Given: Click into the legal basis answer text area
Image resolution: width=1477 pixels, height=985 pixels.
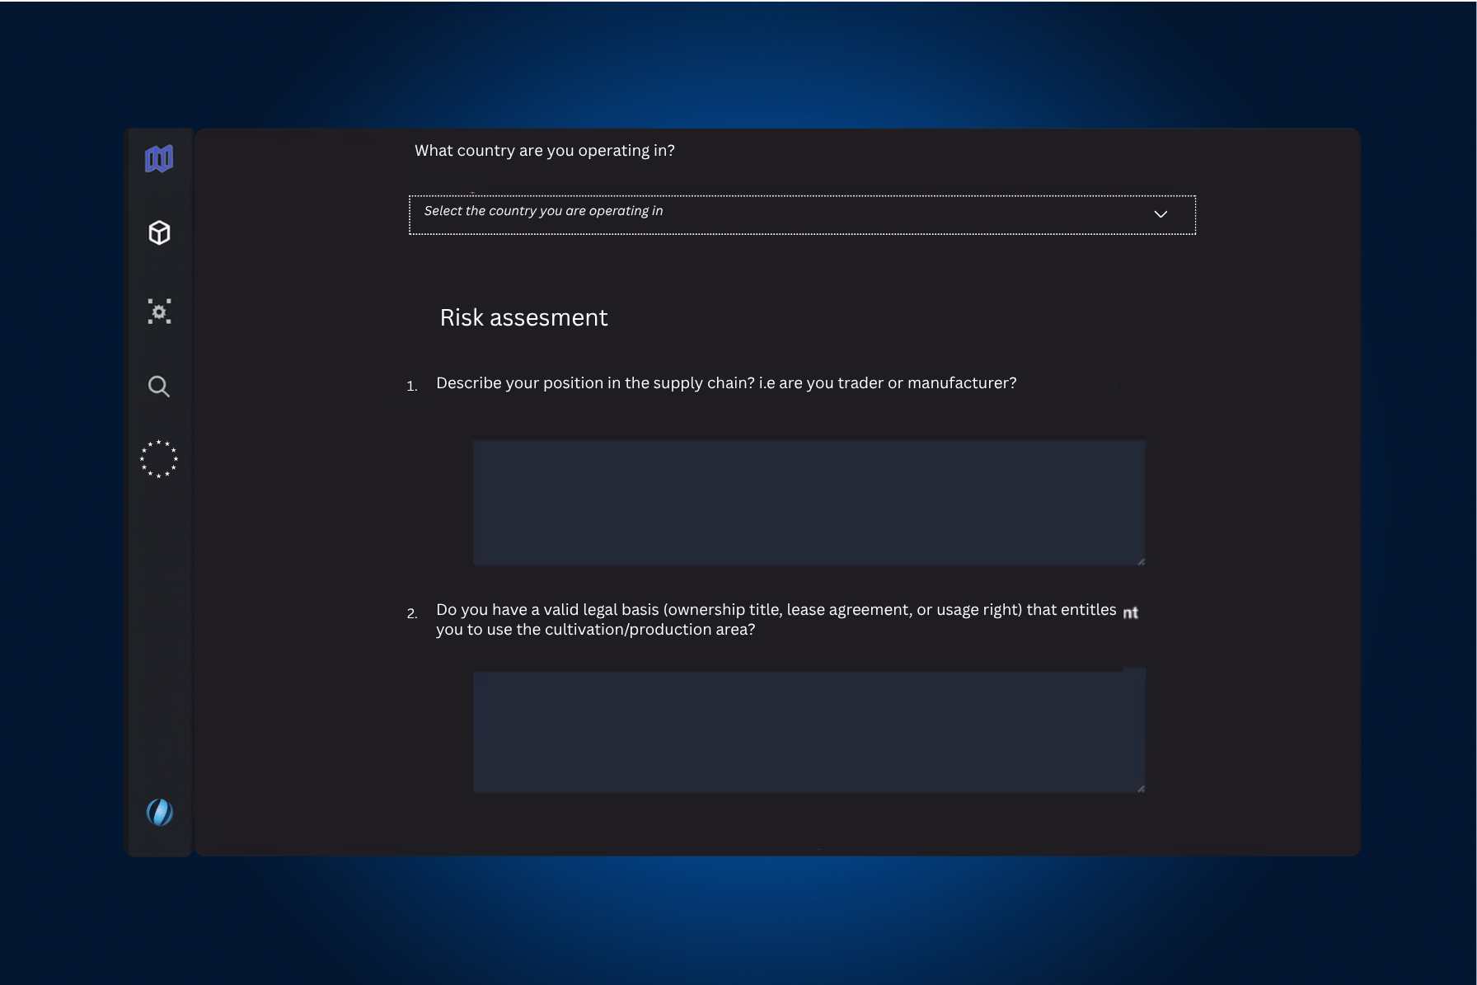Looking at the screenshot, I should [x=808, y=731].
